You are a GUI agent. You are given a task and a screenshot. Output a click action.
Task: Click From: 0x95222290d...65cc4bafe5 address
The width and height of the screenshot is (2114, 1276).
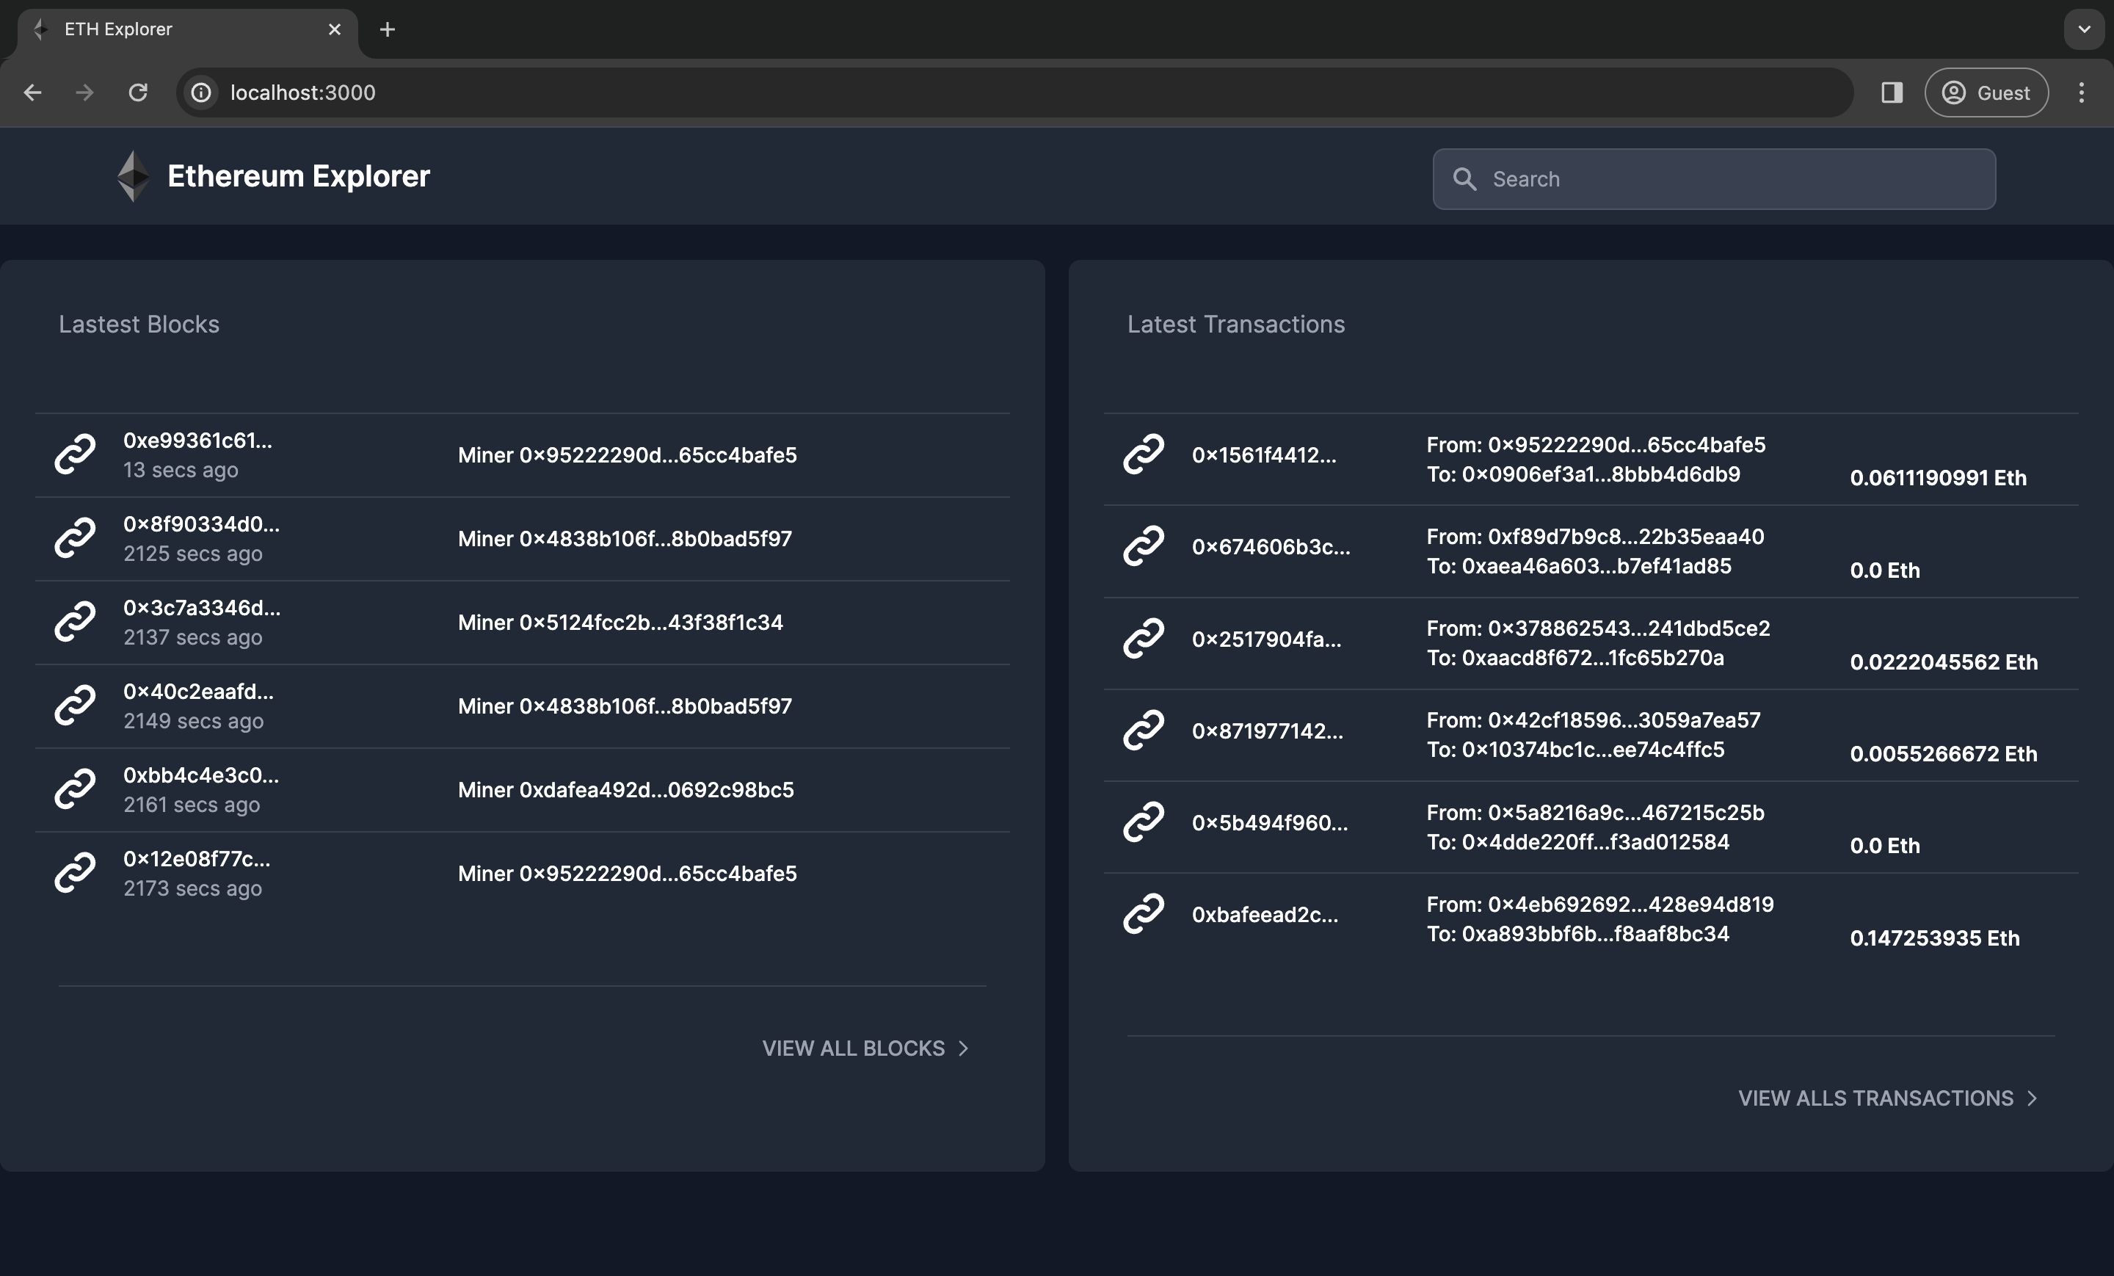[x=1596, y=444]
